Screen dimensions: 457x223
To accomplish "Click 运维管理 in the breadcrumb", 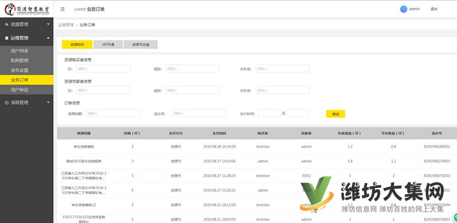I will click(66, 25).
